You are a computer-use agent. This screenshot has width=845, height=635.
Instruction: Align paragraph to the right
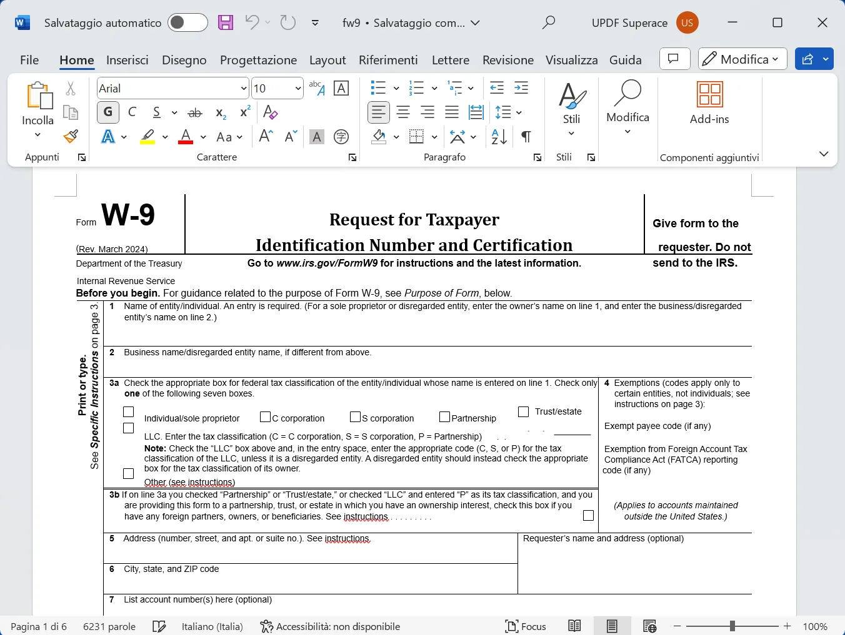(427, 112)
